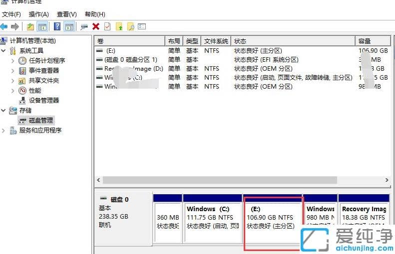Image resolution: width=395 pixels, height=254 pixels.
Task: Click the Up one level folder icon
Action: coord(30,26)
